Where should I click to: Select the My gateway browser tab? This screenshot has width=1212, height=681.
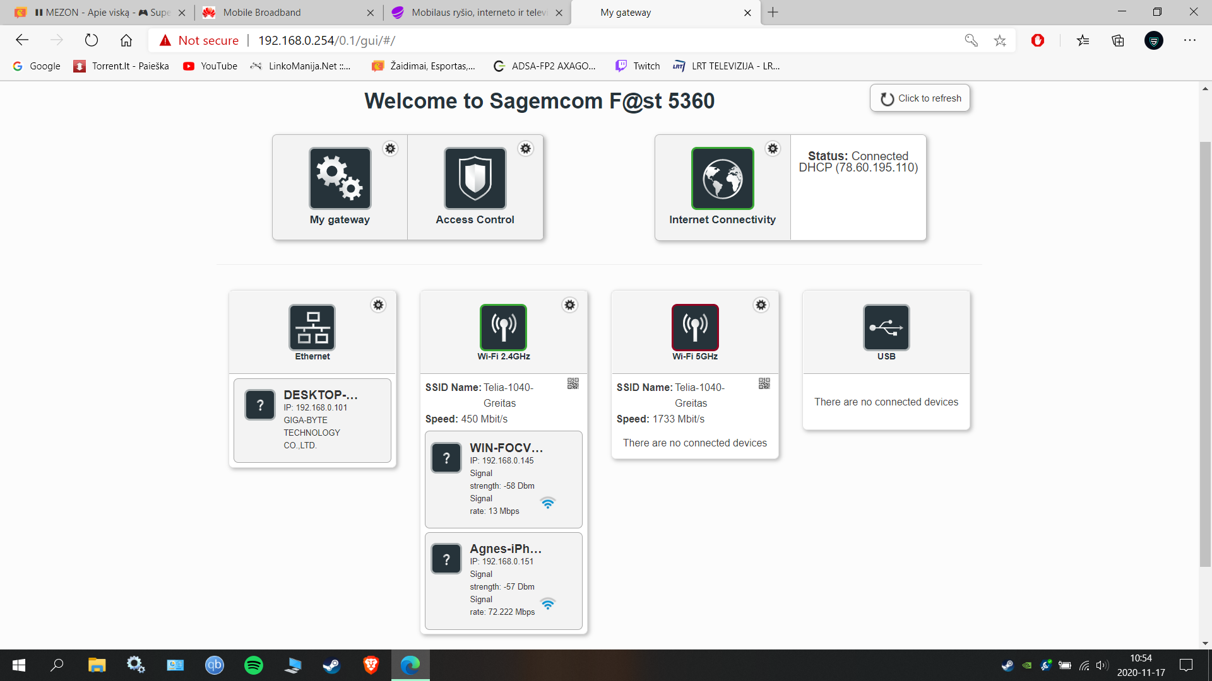click(x=665, y=13)
